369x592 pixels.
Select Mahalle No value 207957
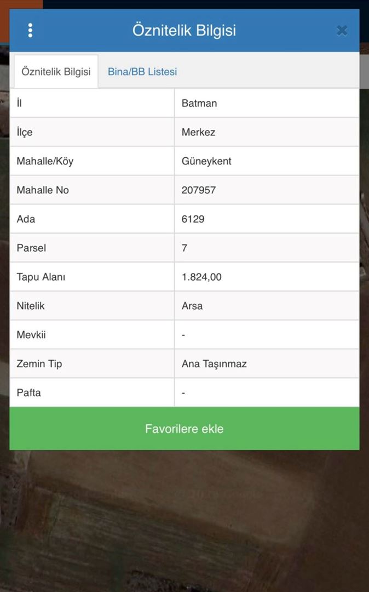[199, 190]
